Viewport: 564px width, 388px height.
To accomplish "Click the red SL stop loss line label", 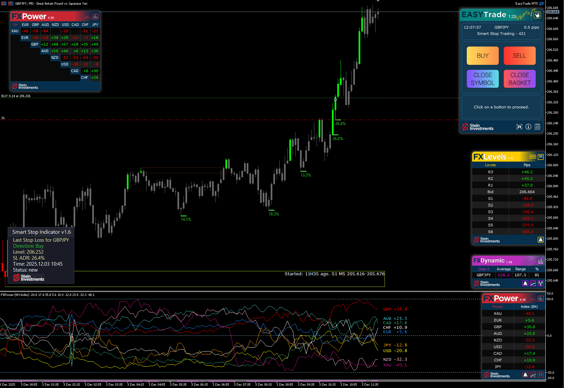I will point(3,118).
